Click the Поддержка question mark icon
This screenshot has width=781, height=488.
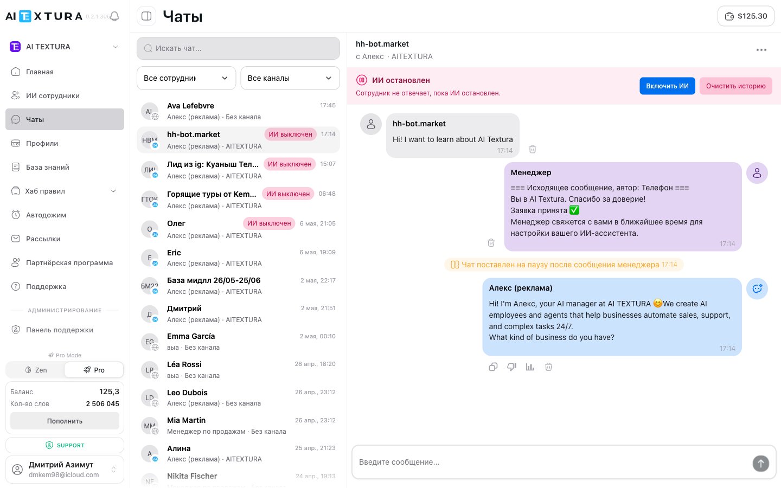16,286
